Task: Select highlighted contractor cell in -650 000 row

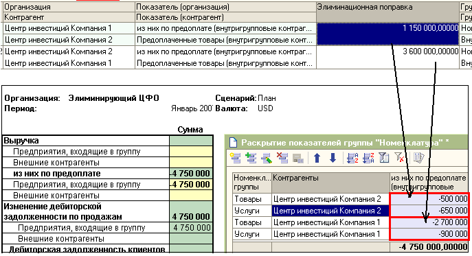Action: coord(330,211)
